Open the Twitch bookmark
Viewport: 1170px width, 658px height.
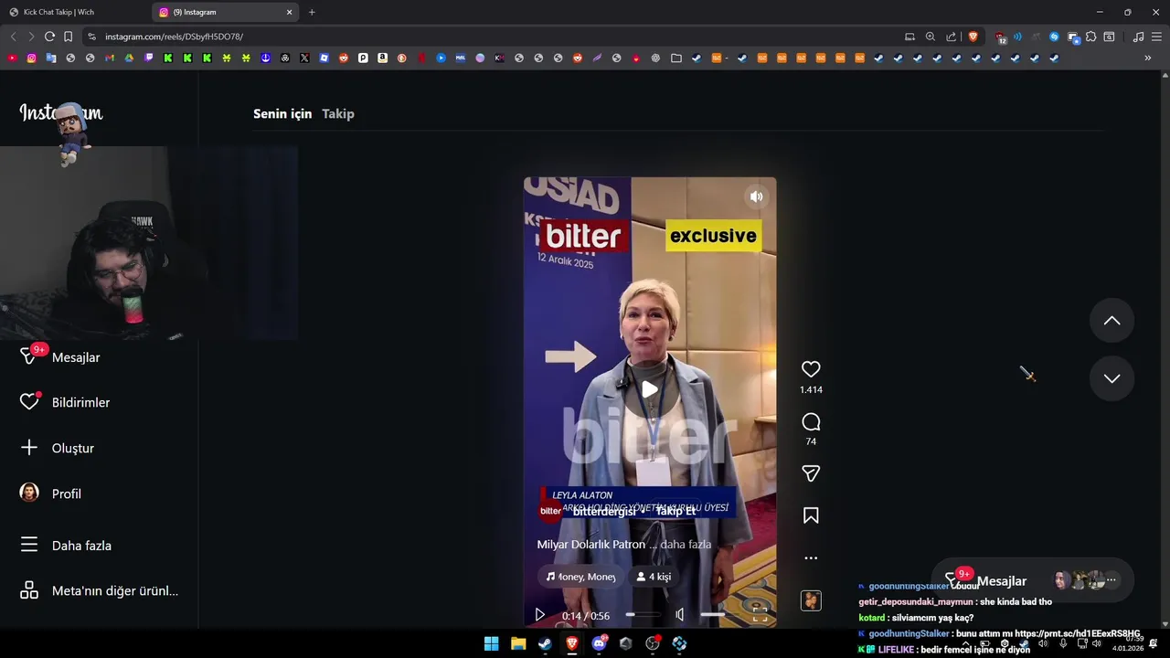(x=149, y=58)
